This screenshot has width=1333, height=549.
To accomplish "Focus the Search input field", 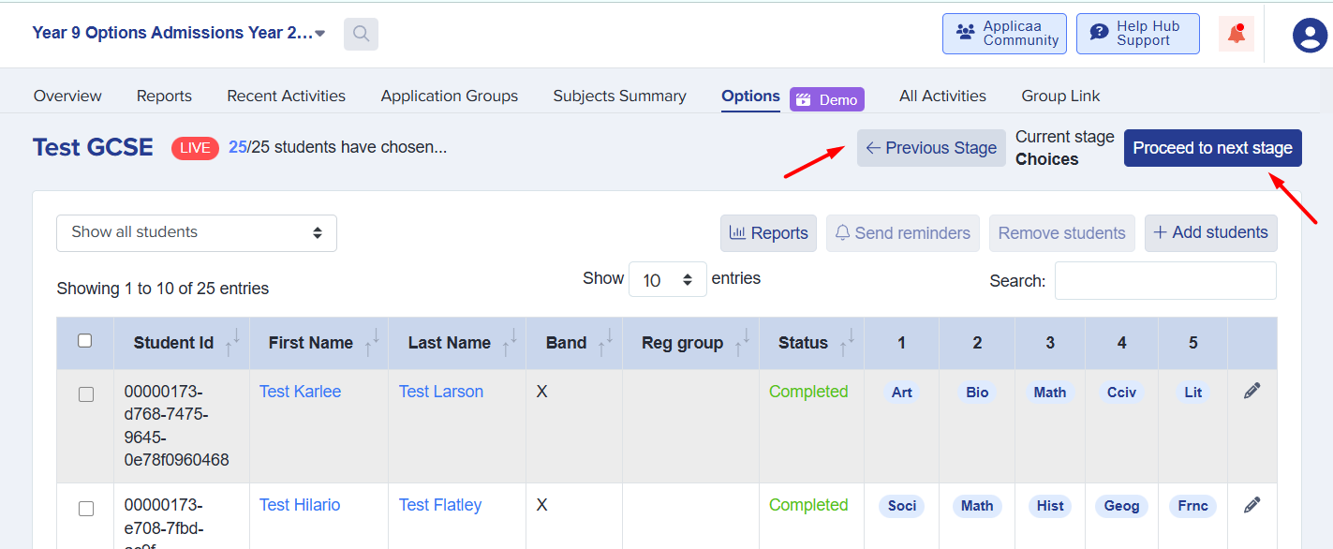I will [1164, 281].
